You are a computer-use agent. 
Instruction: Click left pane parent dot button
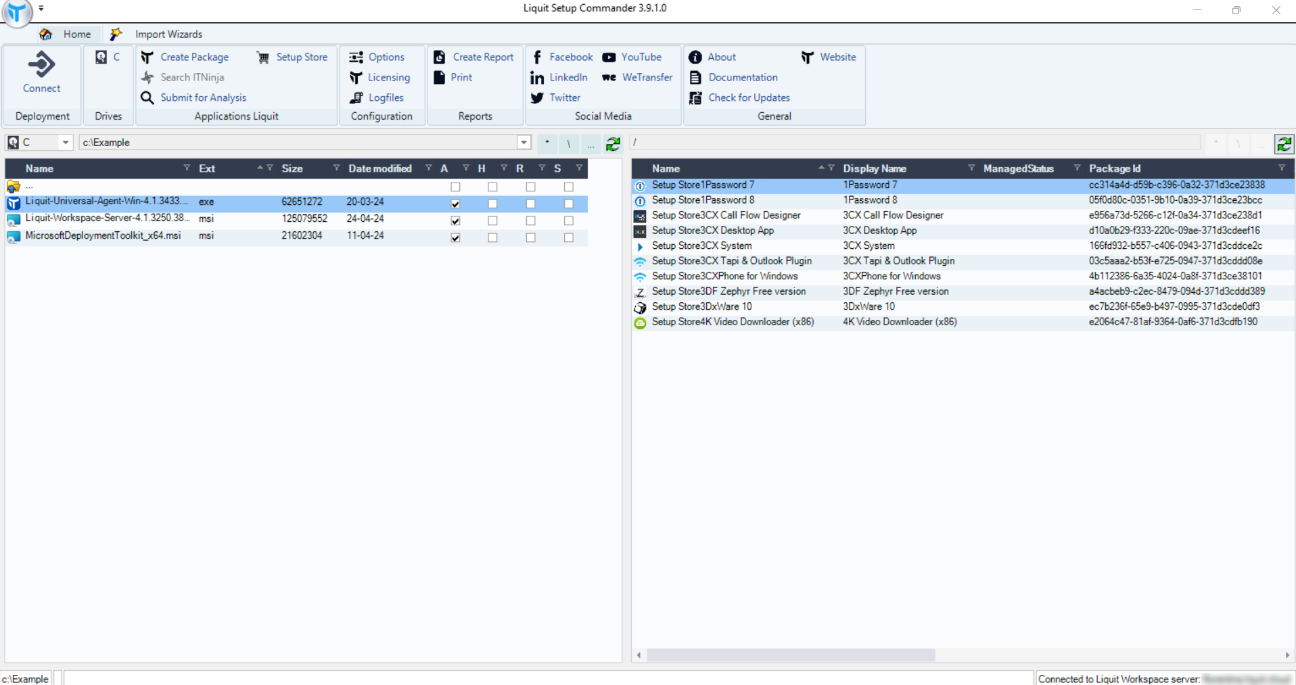point(547,143)
